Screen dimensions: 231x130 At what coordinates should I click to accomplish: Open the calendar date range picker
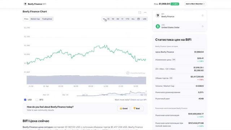(139, 19)
